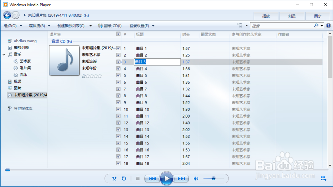This screenshot has height=187, width=333.
Task: Skip to the previous track
Action: (152, 178)
